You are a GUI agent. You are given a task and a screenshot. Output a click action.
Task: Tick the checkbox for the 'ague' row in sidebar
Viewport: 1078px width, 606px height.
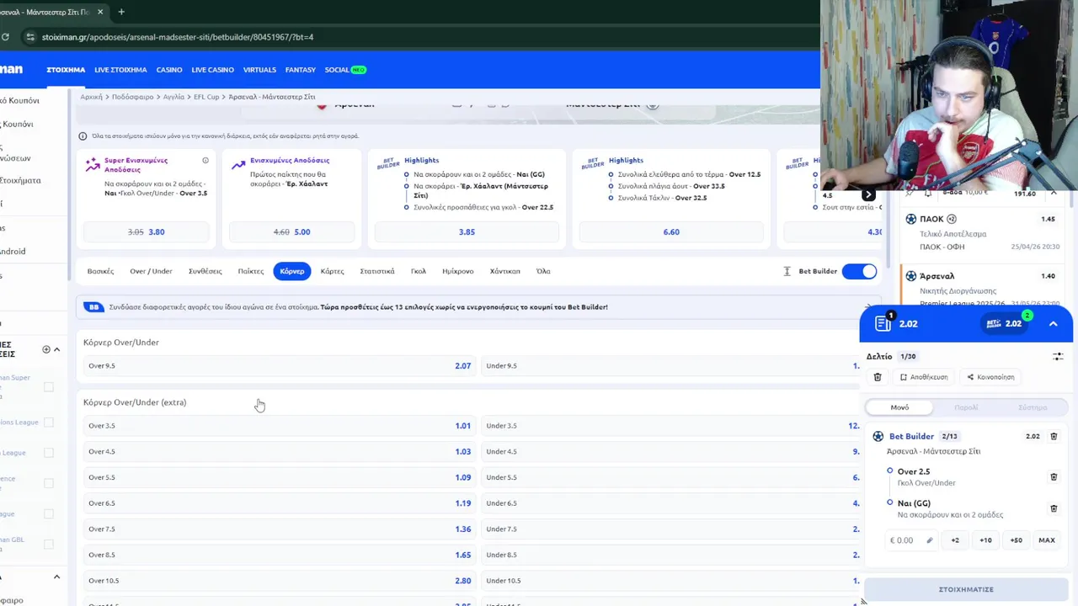pos(49,514)
